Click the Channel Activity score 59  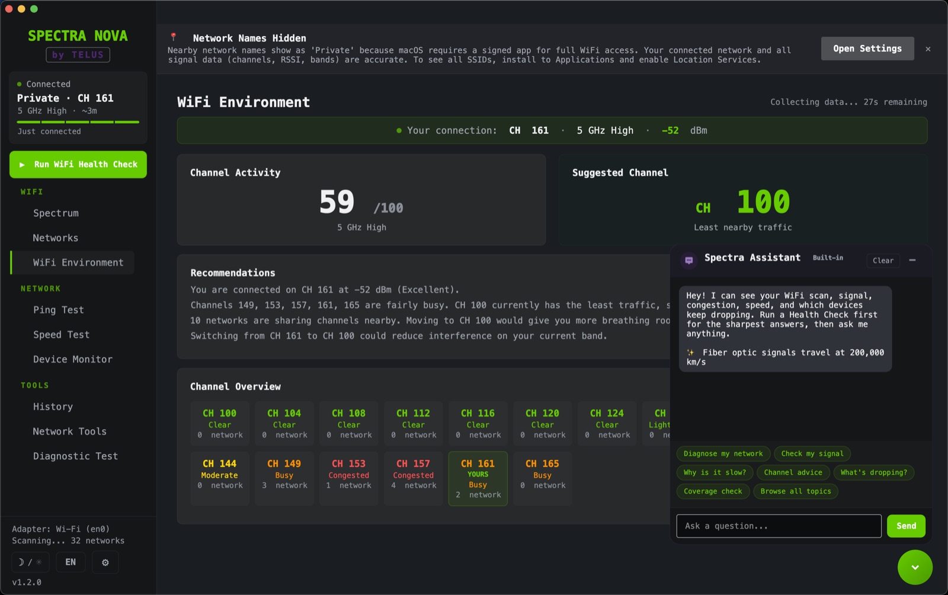pyautogui.click(x=337, y=202)
